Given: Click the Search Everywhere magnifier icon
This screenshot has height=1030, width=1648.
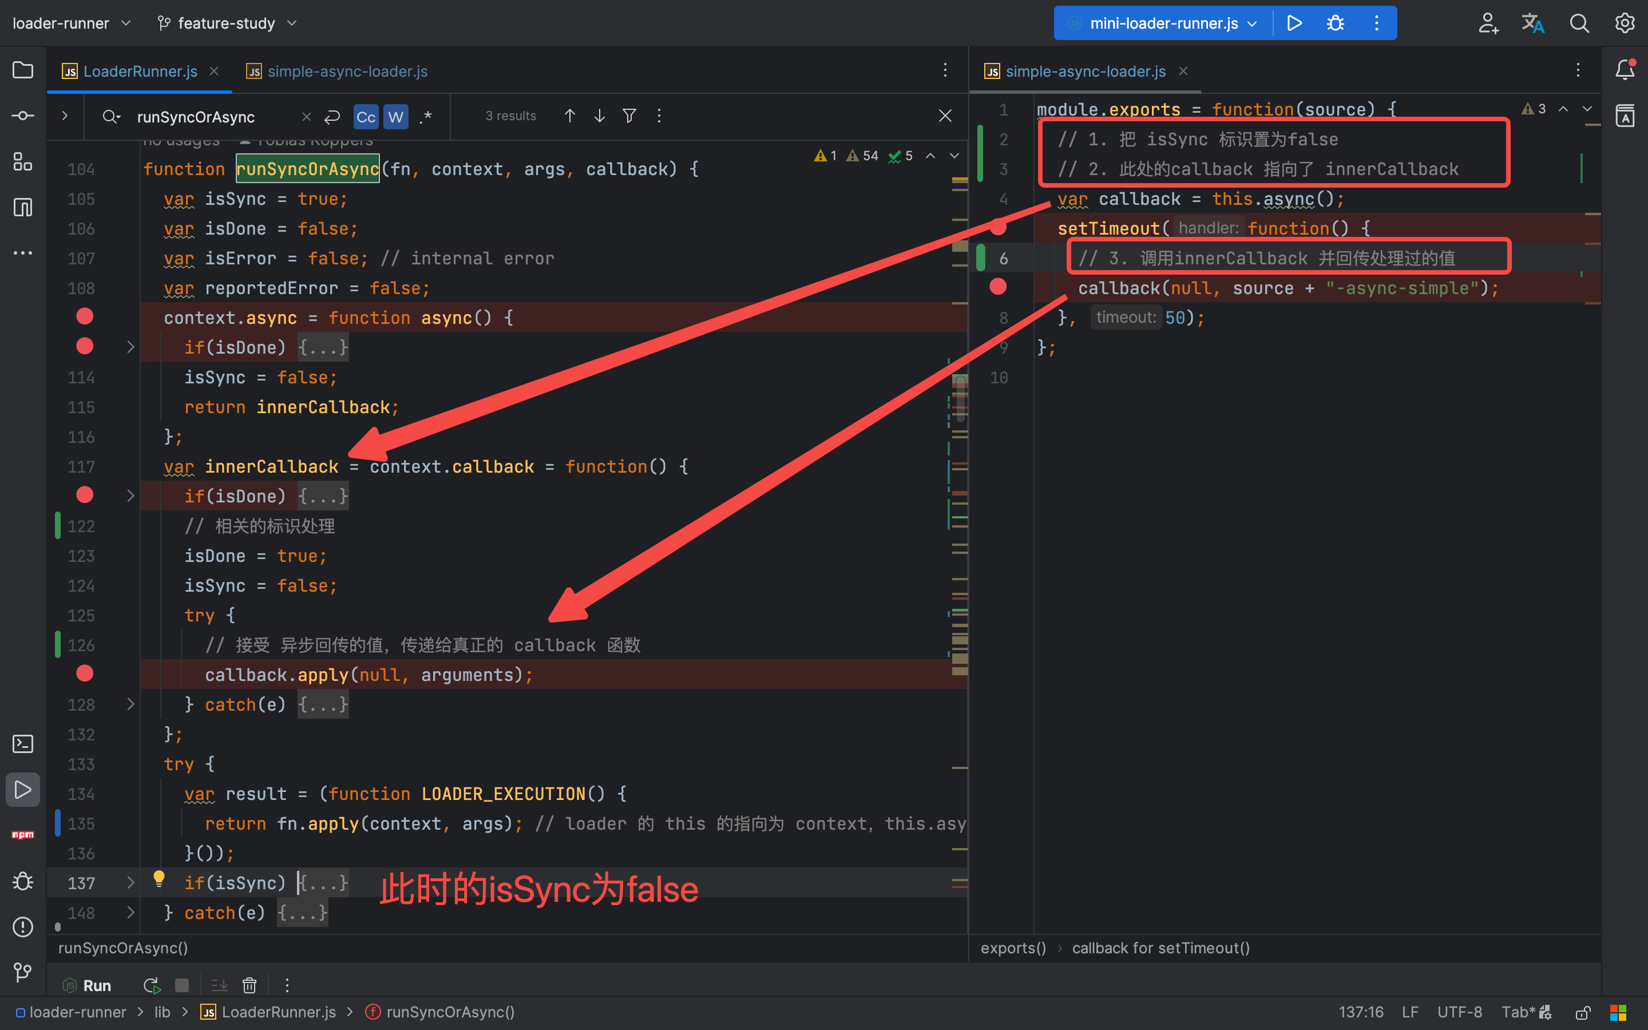Looking at the screenshot, I should [1579, 23].
